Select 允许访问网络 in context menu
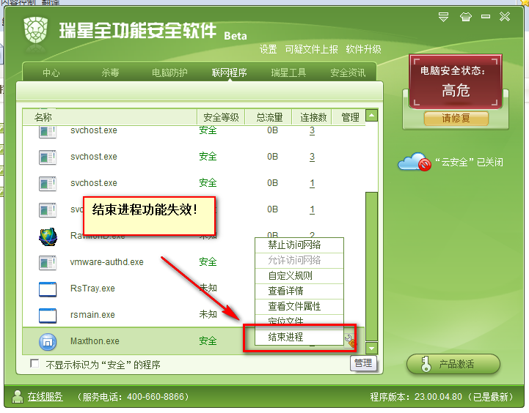529x413 pixels. pyautogui.click(x=299, y=260)
